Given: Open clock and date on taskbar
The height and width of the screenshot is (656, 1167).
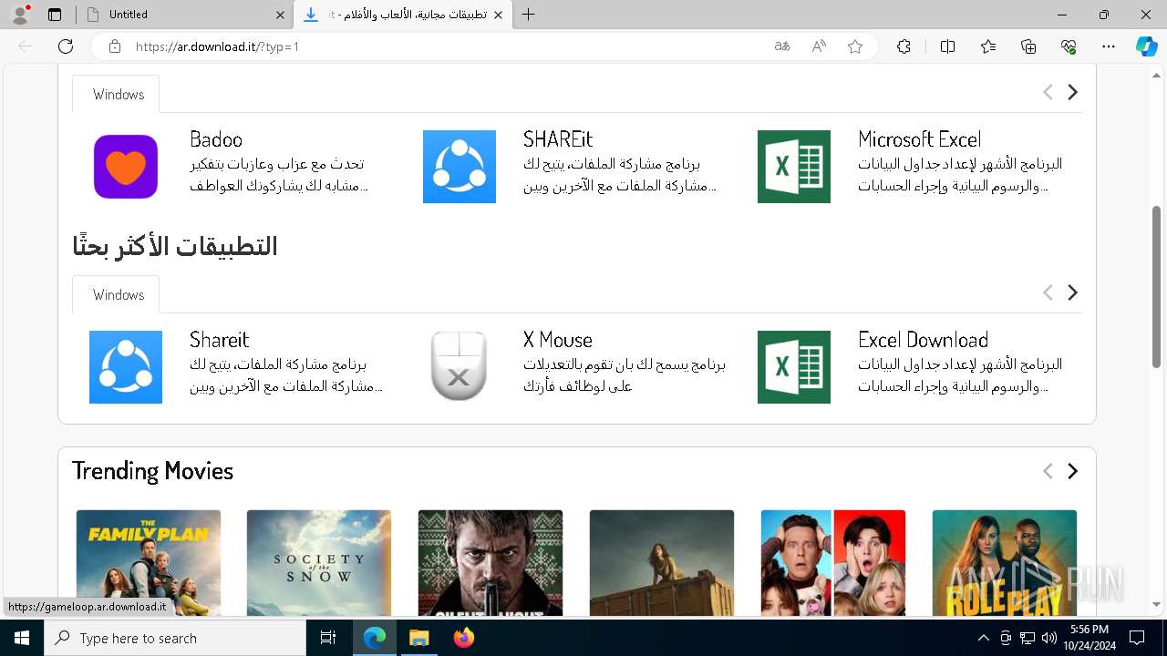Looking at the screenshot, I should coord(1090,638).
